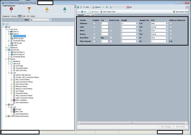Click the Save Changes button
This screenshot has width=191, height=135.
(166, 127)
